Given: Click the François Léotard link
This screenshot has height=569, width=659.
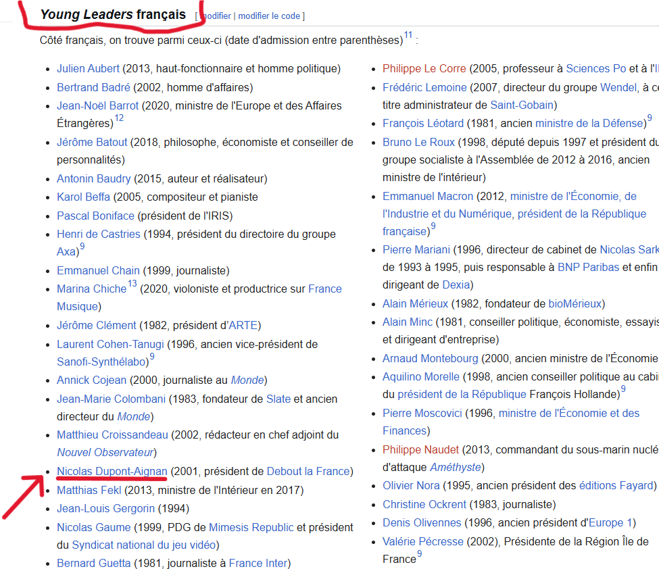Looking at the screenshot, I should [423, 123].
